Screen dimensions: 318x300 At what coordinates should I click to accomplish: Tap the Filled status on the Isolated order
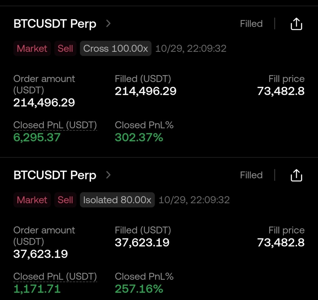point(251,175)
